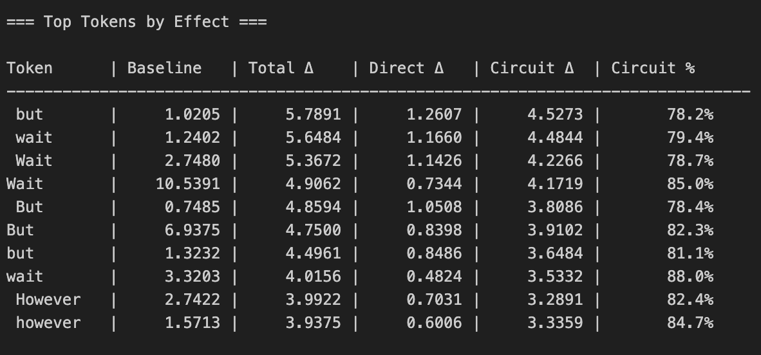The width and height of the screenshot is (761, 355).
Task: Click the lowercase however token label
Action: pos(48,323)
